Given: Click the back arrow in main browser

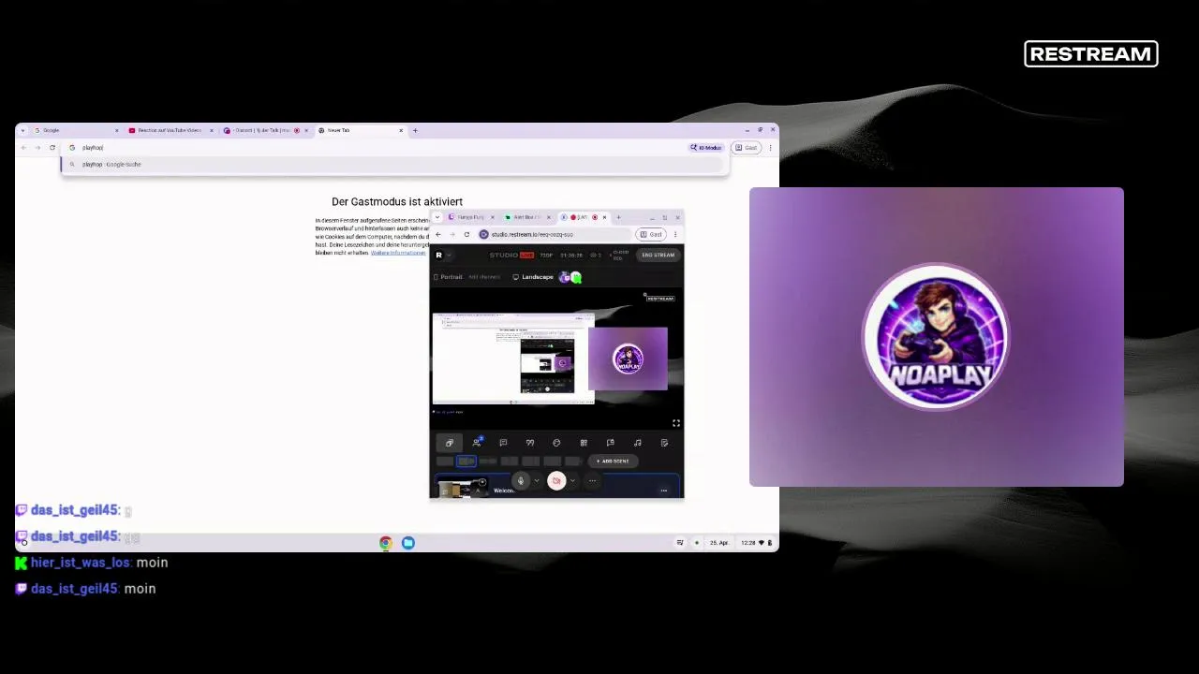Looking at the screenshot, I should 24,148.
